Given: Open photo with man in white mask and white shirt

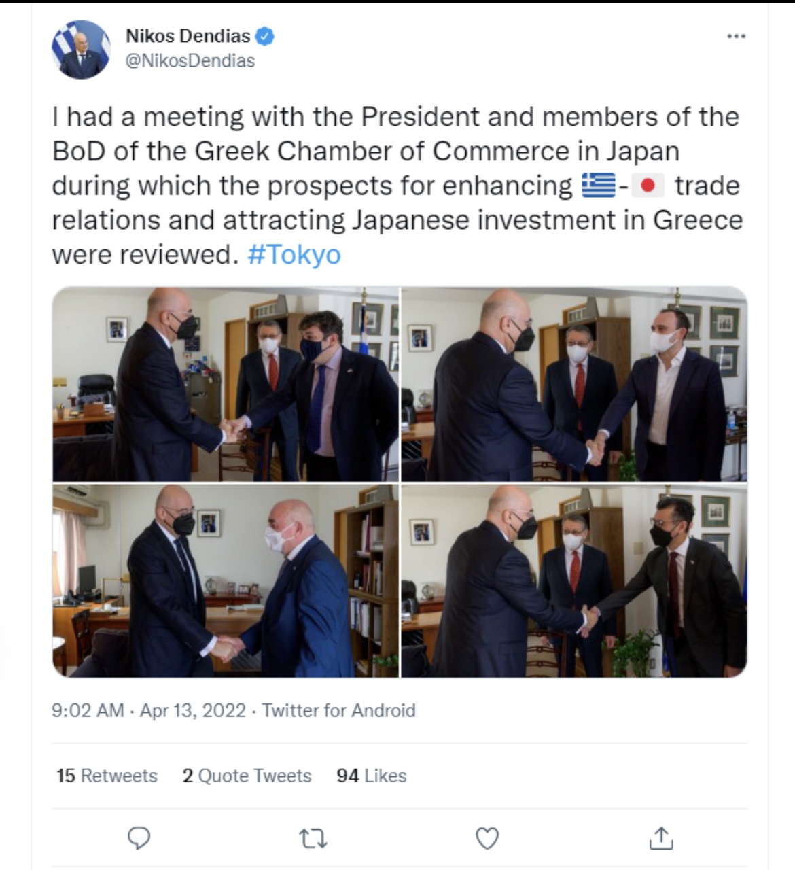Looking at the screenshot, I should 574,384.
